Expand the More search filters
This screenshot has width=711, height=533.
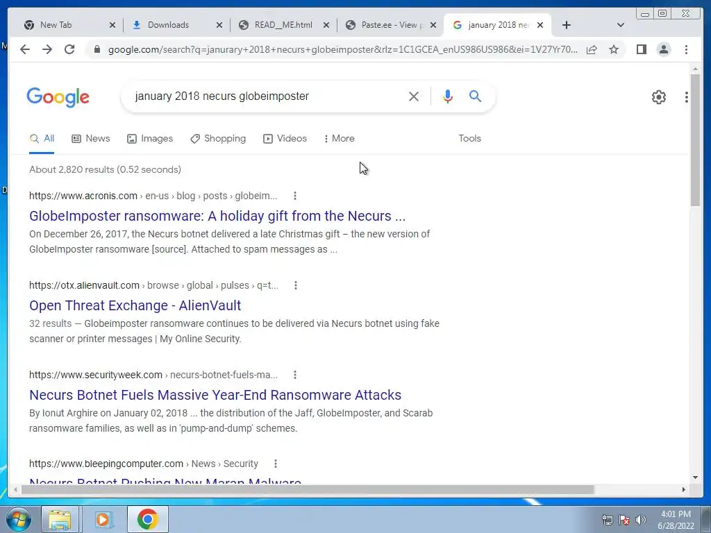[x=339, y=139]
